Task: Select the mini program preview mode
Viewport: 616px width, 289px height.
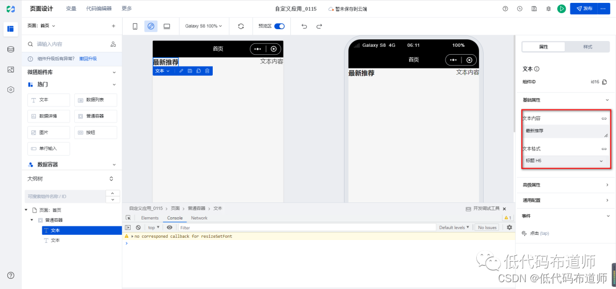Action: click(151, 26)
